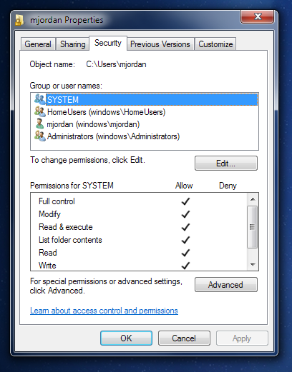Click the permissions list scroll up arrow
The width and height of the screenshot is (292, 372).
pos(253,199)
